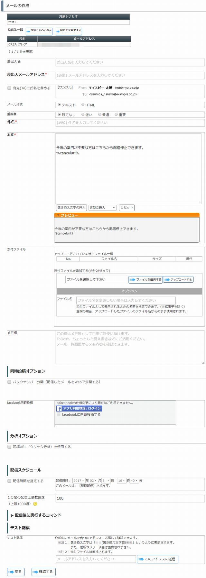Click the リセット button
The height and width of the screenshot is (578, 206).
pos(126,208)
